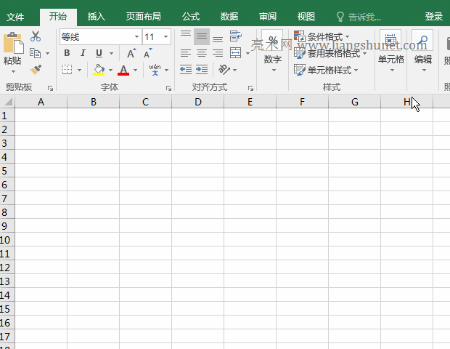Image resolution: width=450 pixels, height=349 pixels.
Task: Decrease indent
Action: tap(186, 70)
